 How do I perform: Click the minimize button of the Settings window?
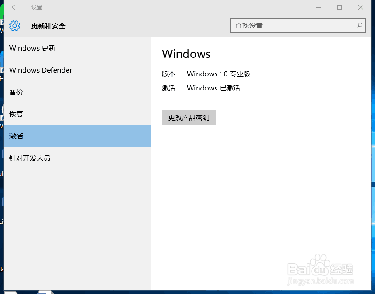click(x=319, y=7)
